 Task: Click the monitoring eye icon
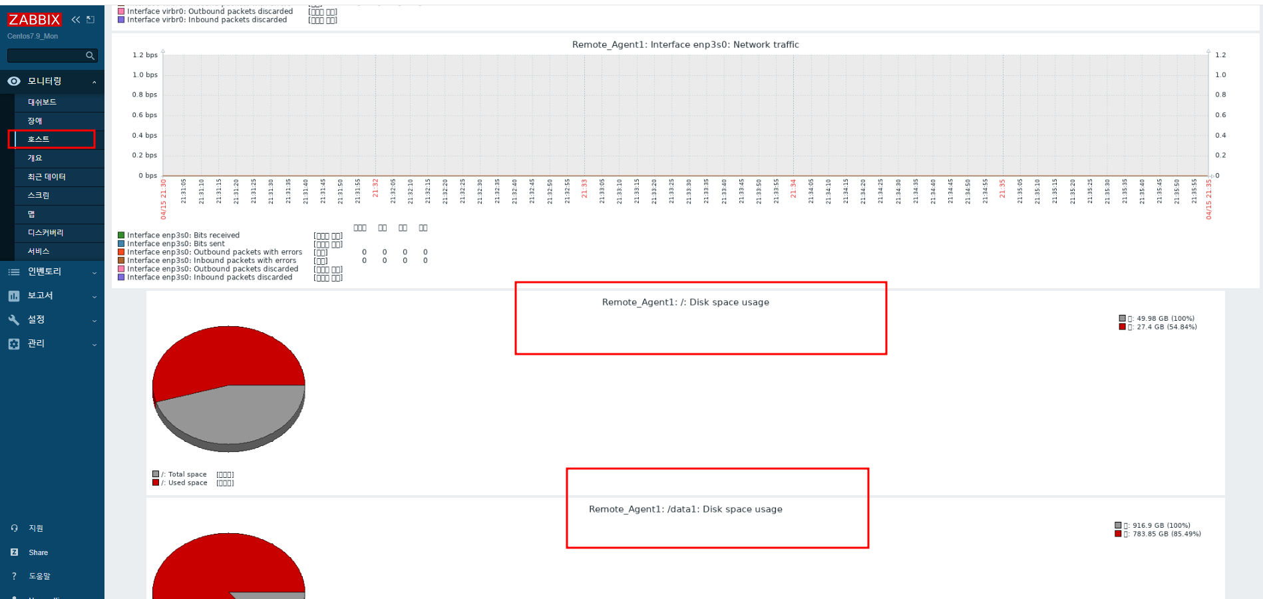coord(14,81)
